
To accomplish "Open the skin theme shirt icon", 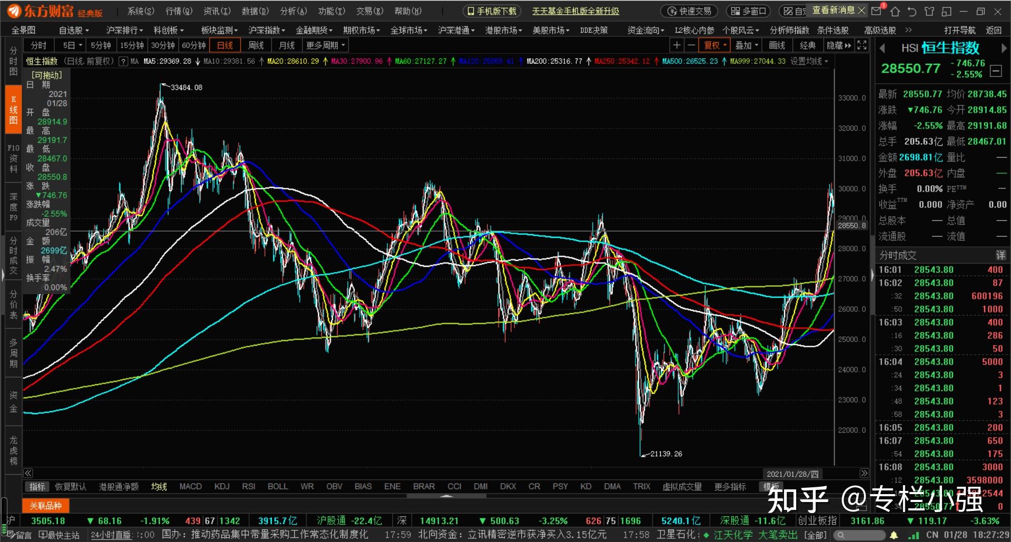I will click(929, 11).
